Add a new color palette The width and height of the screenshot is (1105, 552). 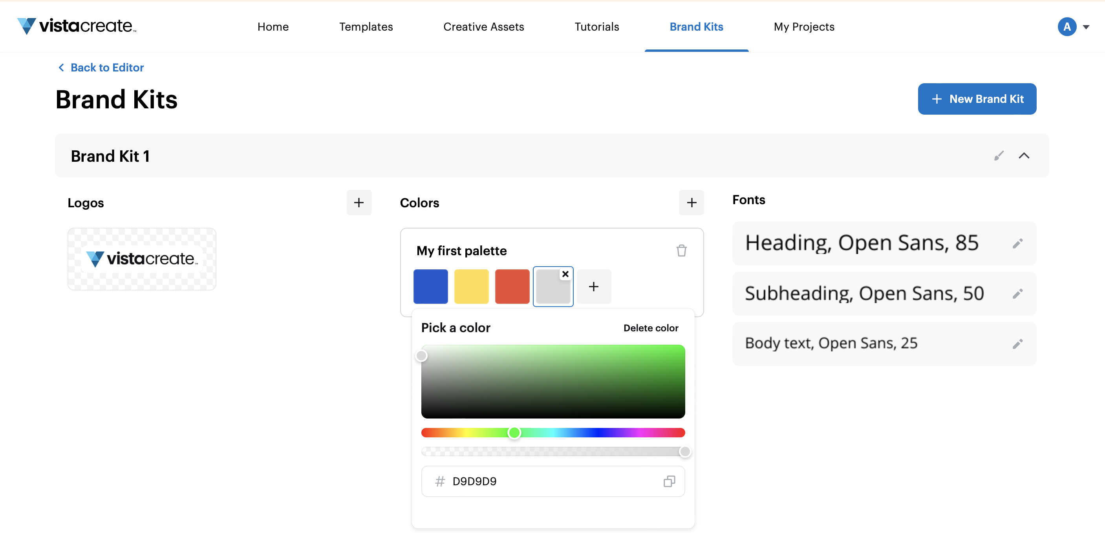[x=692, y=203]
